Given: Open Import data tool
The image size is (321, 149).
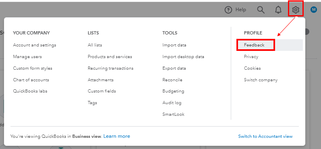Looking at the screenshot, I should (174, 45).
